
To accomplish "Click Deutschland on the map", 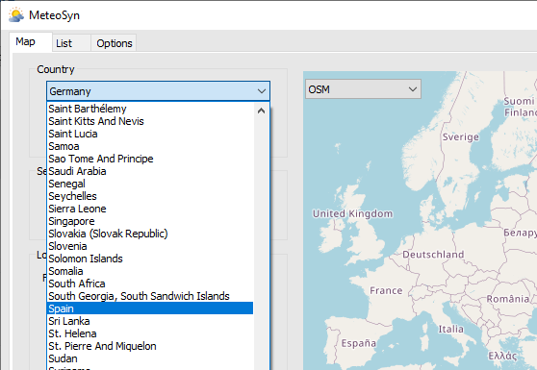I will [433, 255].
